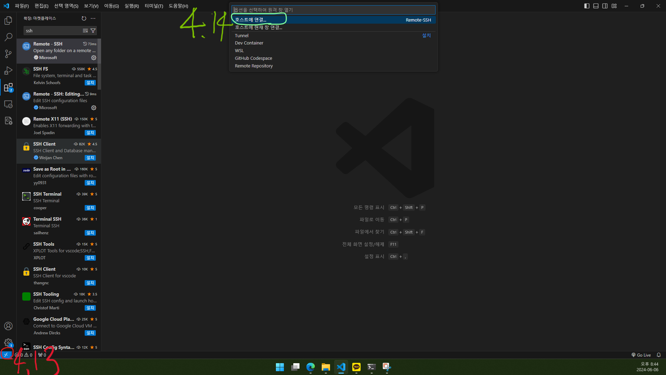
Task: Open the Run and Debug view
Action: [8, 71]
